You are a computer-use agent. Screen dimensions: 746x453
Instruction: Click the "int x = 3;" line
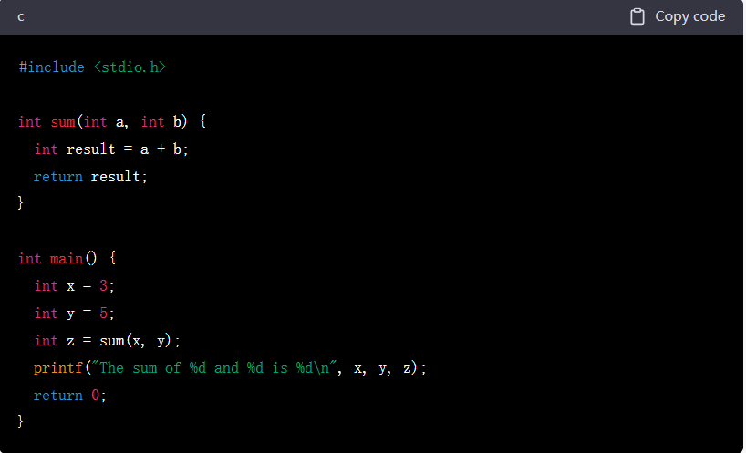(x=74, y=285)
